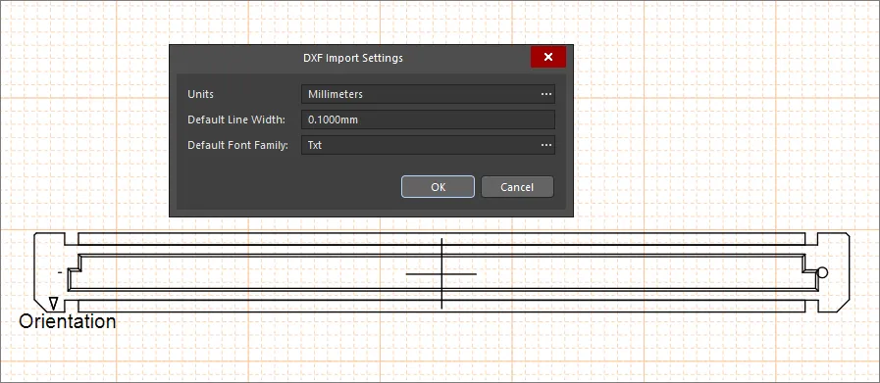Select the dash mark left of connector
The width and height of the screenshot is (880, 383).
(x=60, y=272)
